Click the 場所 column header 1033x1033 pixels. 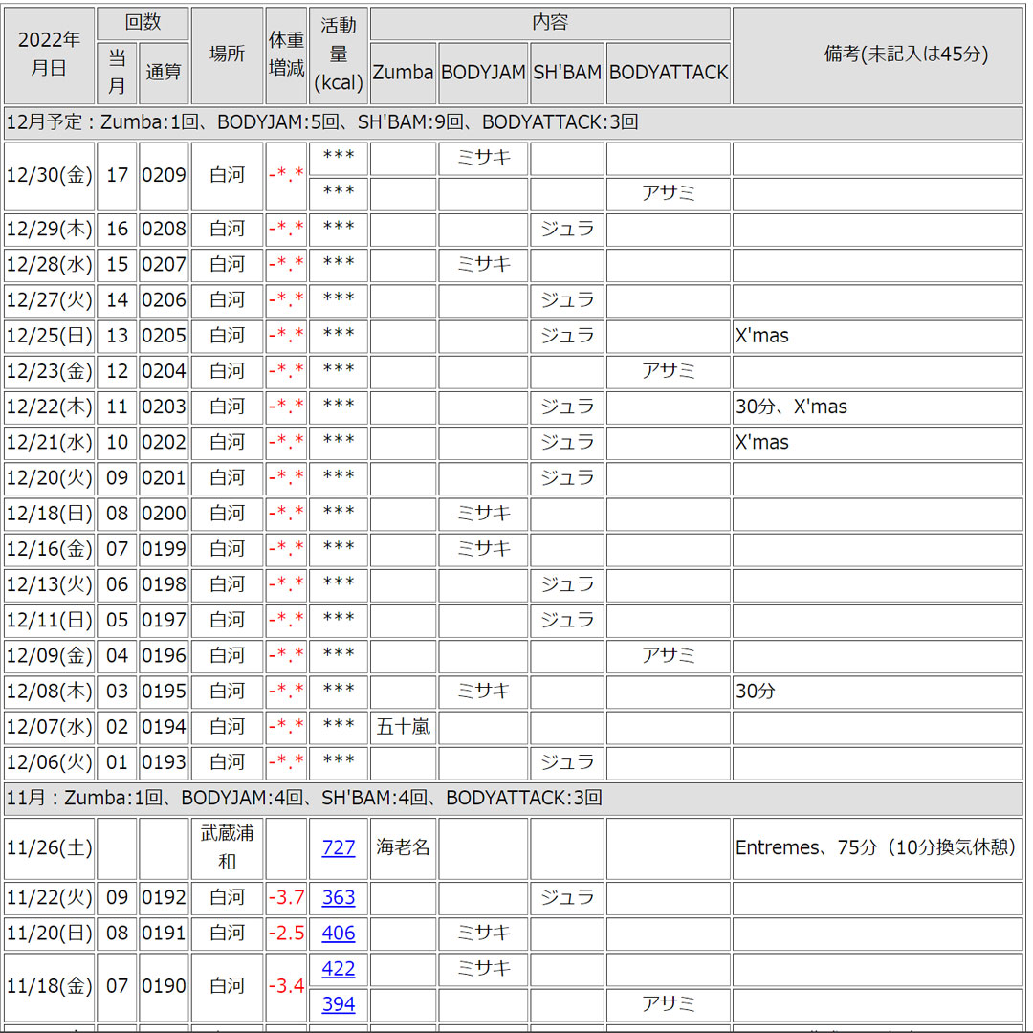228,55
